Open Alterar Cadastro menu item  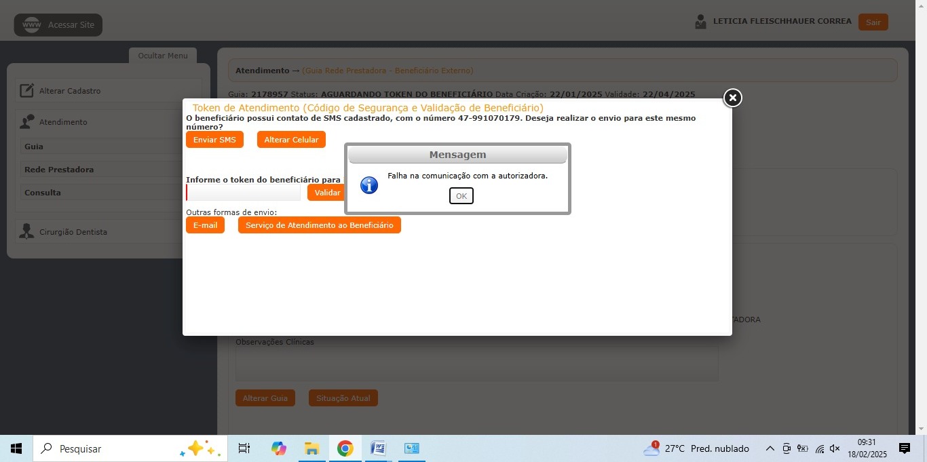[109, 91]
